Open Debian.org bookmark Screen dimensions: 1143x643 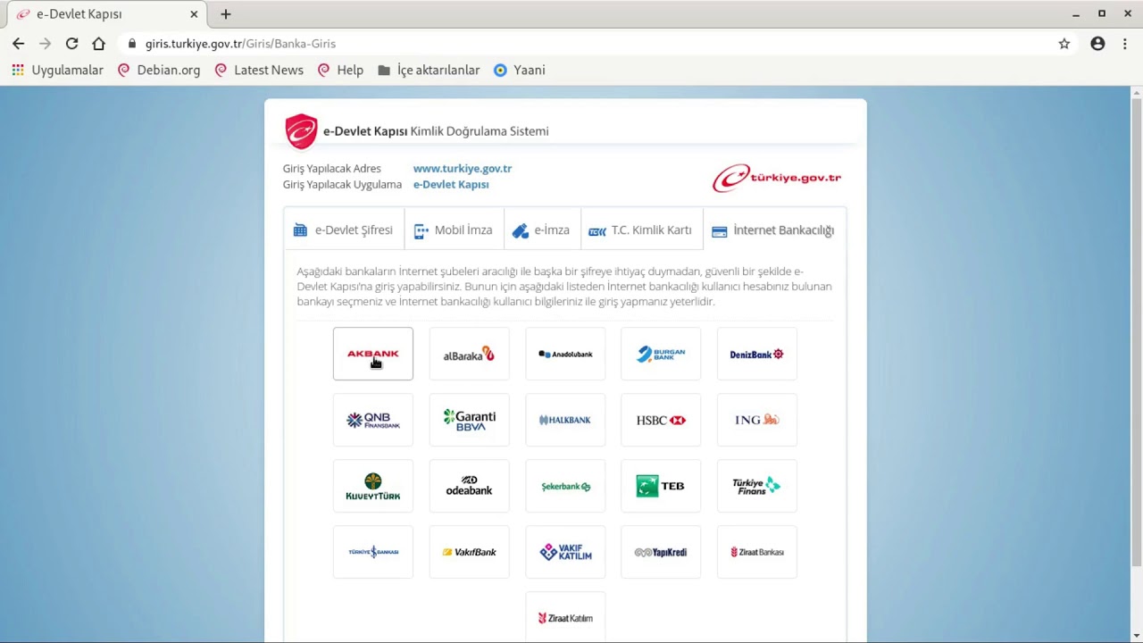pos(159,70)
